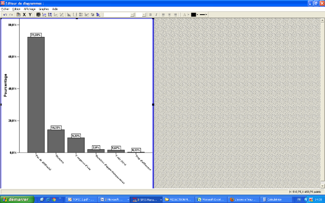Select the 2,0% data label
The height and width of the screenshot is (203, 325).
tap(96, 147)
